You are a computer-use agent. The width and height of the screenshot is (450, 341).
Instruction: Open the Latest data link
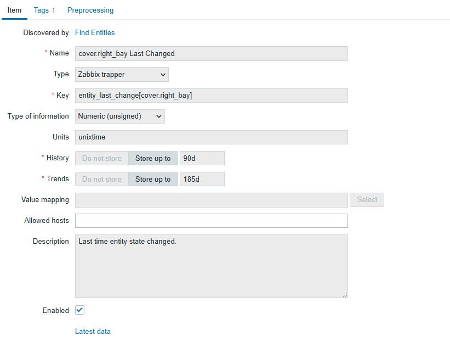[93, 331]
